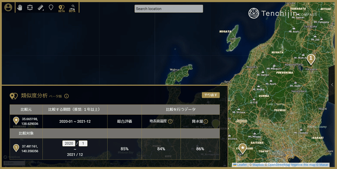This screenshot has height=169, width=337.
Task: Click the Sado island label
Action: coord(233,39)
